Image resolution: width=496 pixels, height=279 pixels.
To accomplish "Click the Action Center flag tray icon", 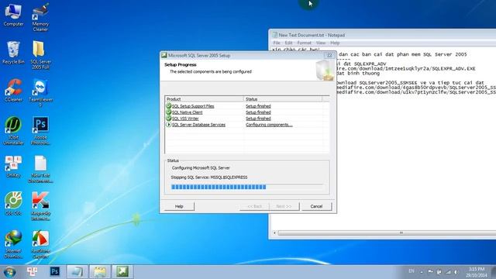I will click(431, 272).
